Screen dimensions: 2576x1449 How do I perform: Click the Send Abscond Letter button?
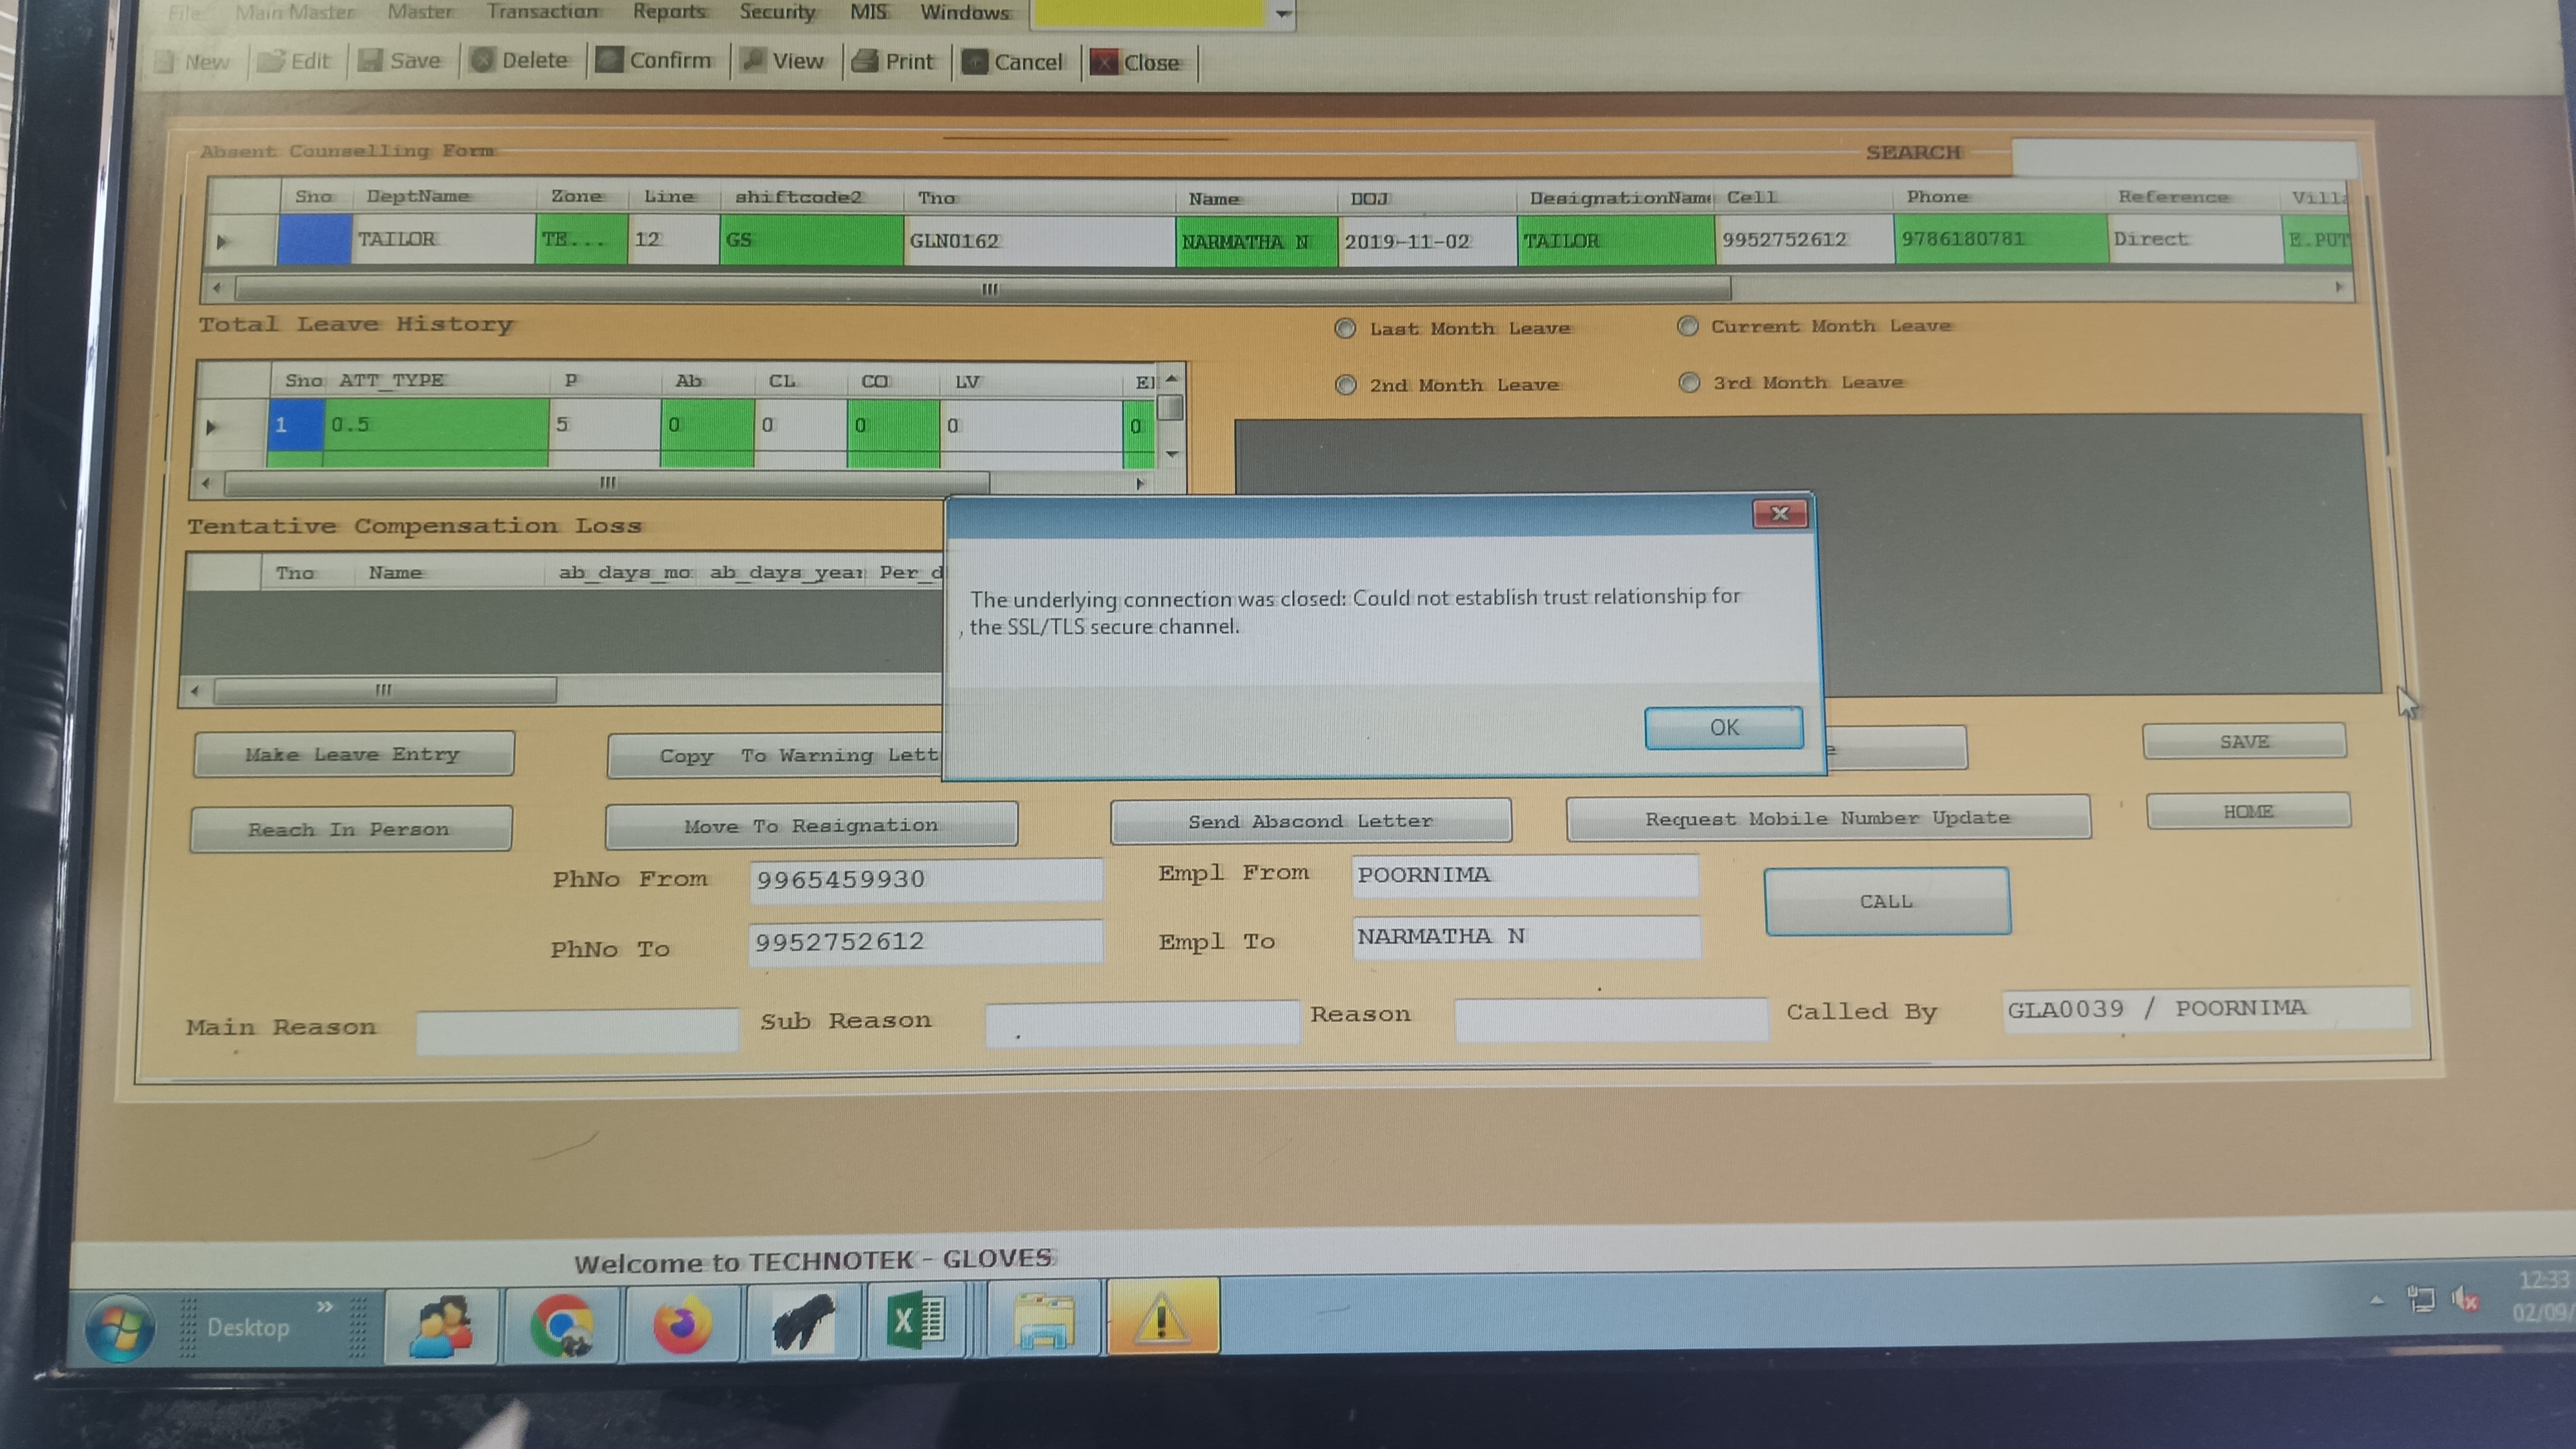[1310, 821]
